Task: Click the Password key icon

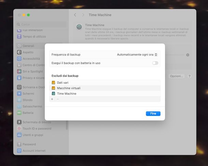Action: tap(19, 144)
